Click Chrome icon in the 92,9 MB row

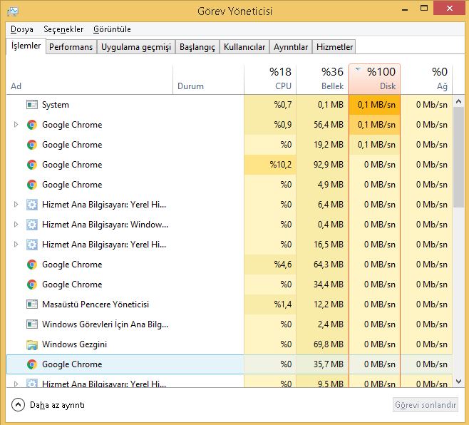click(31, 165)
